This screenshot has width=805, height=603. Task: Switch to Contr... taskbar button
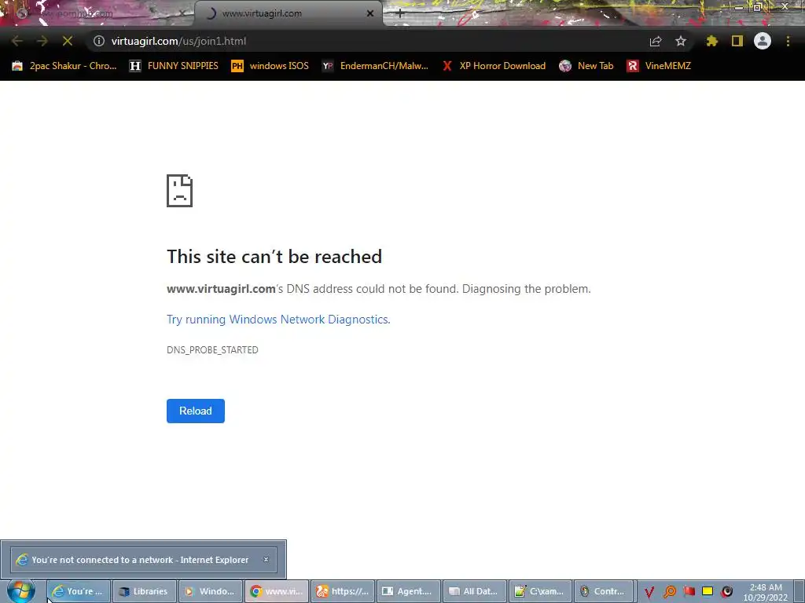(603, 591)
